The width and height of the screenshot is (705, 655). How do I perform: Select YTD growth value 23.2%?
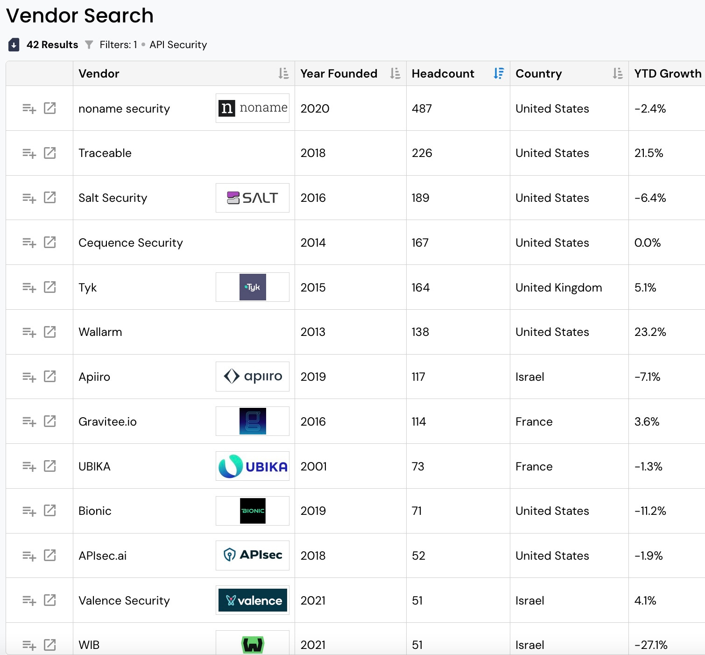[x=650, y=332]
